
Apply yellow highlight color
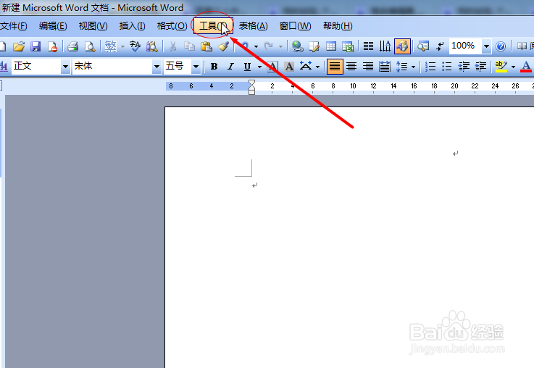click(x=501, y=67)
